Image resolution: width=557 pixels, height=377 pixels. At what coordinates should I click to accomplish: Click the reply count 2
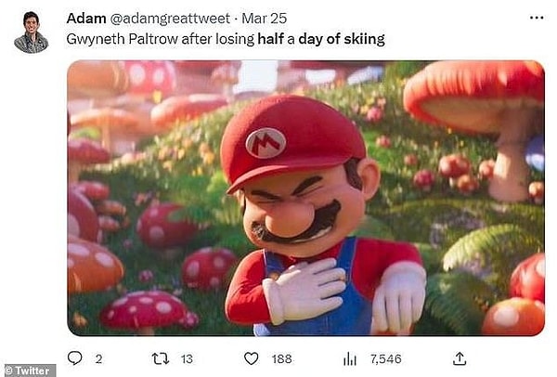(x=98, y=358)
